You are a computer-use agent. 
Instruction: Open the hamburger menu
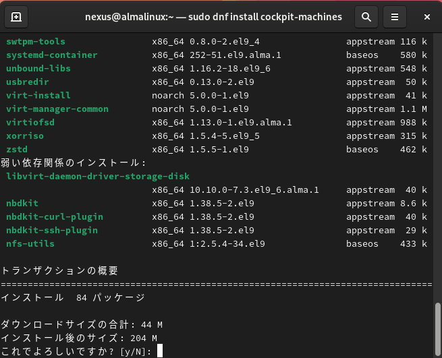tap(395, 16)
